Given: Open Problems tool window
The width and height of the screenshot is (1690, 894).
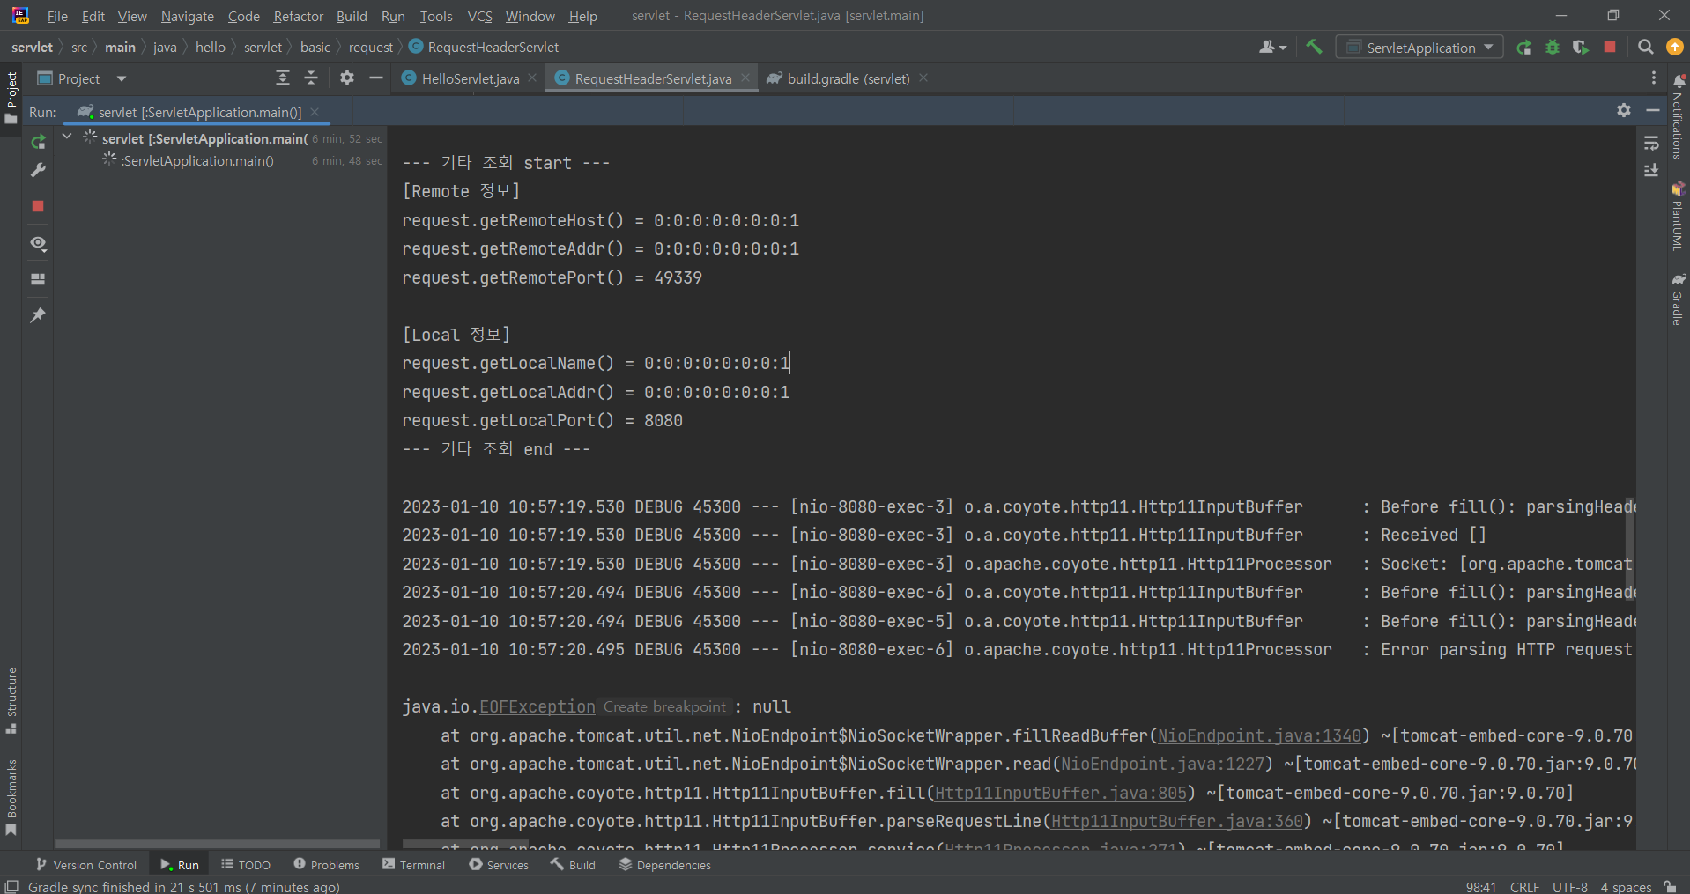Looking at the screenshot, I should [x=326, y=865].
